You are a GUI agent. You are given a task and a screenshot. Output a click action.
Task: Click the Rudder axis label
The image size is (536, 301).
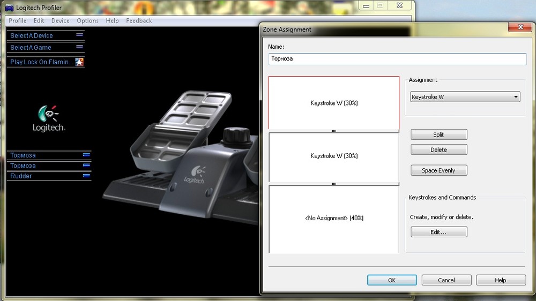pyautogui.click(x=21, y=176)
